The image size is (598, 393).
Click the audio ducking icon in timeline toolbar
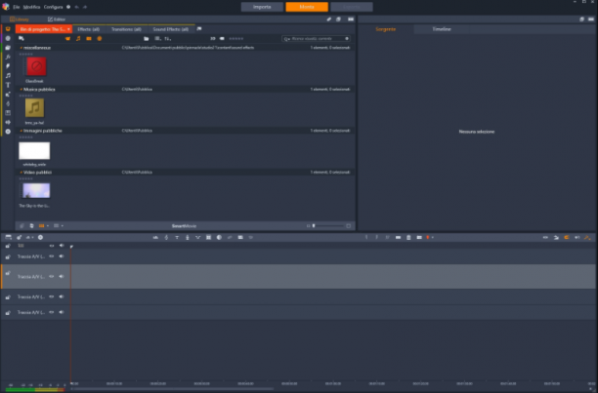coord(198,237)
